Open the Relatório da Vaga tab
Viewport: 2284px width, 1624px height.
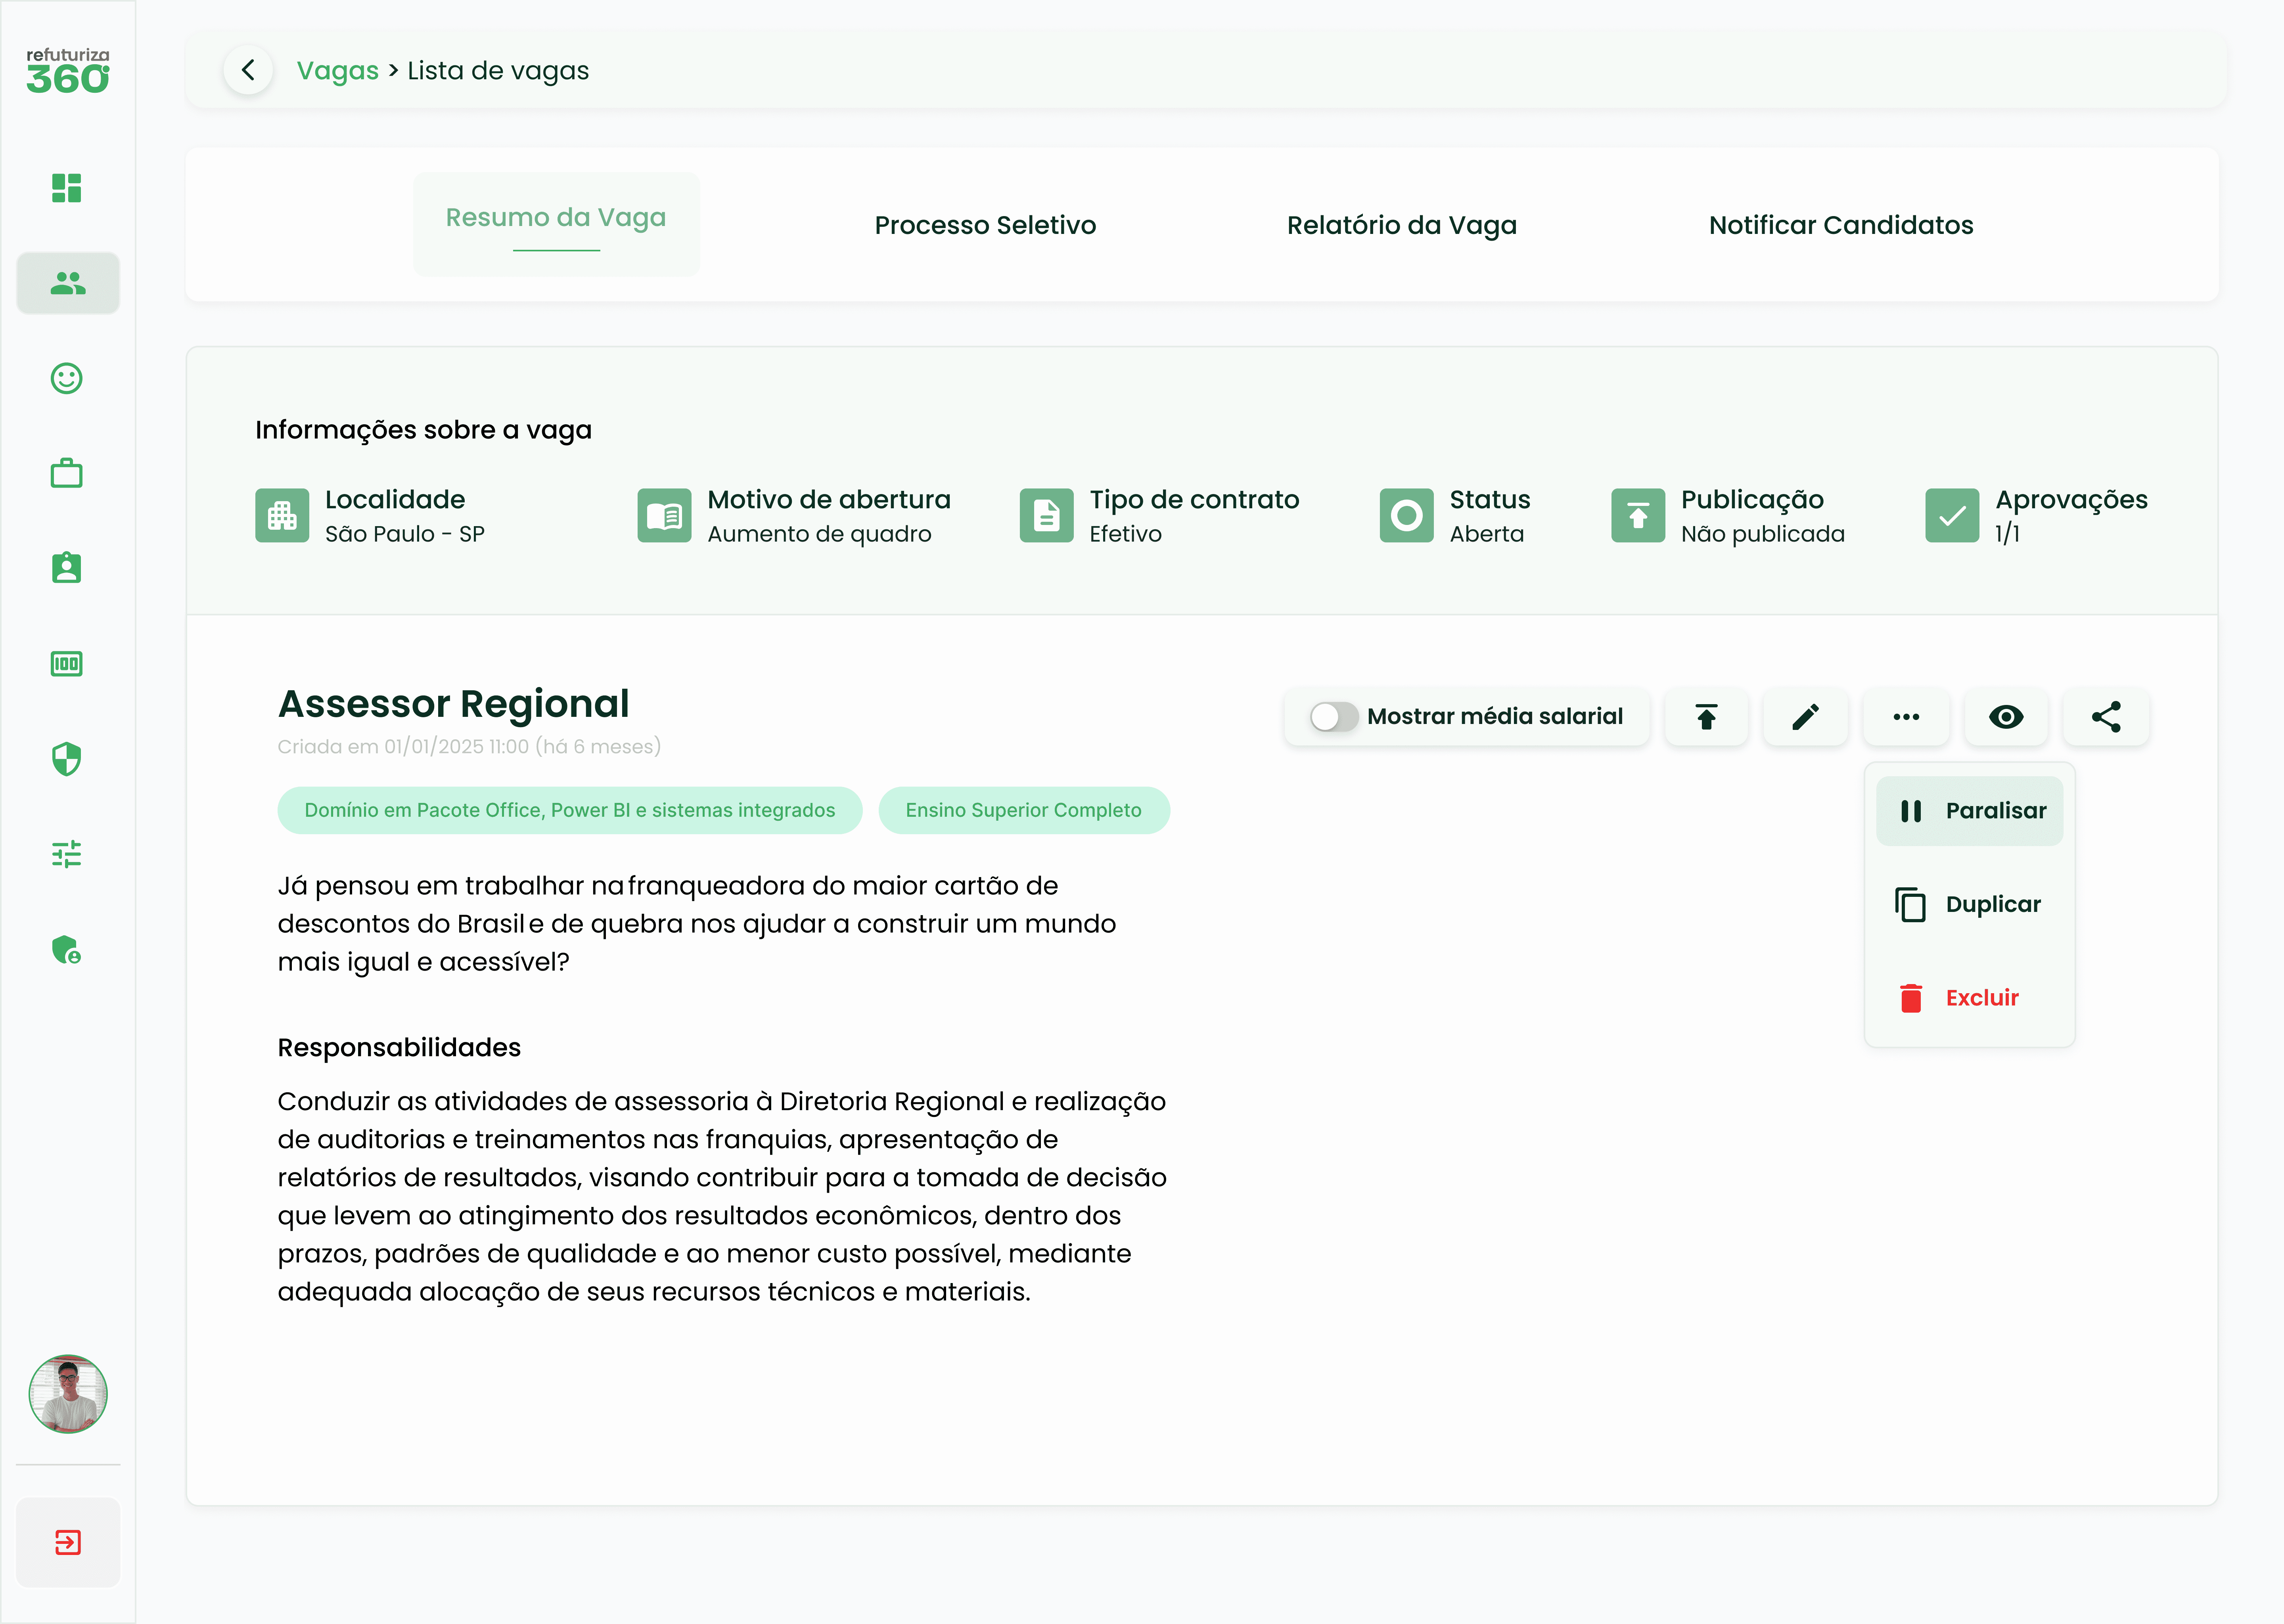pos(1401,225)
